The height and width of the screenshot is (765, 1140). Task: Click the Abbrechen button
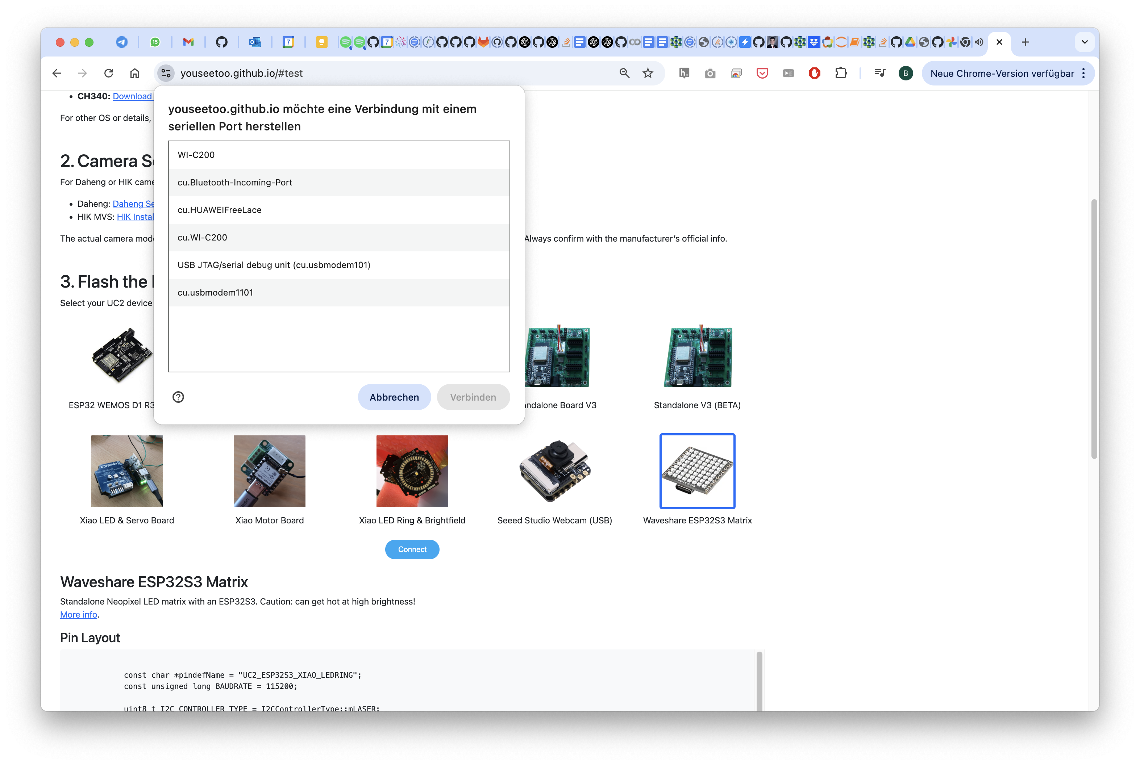(x=394, y=397)
